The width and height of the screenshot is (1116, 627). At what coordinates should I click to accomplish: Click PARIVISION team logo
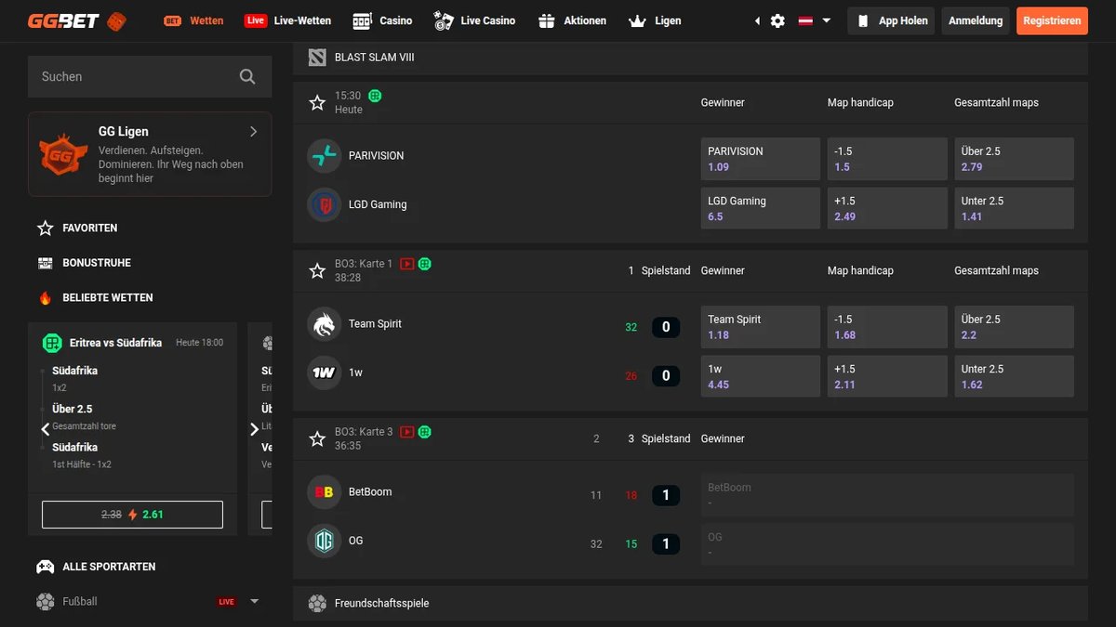coord(325,156)
